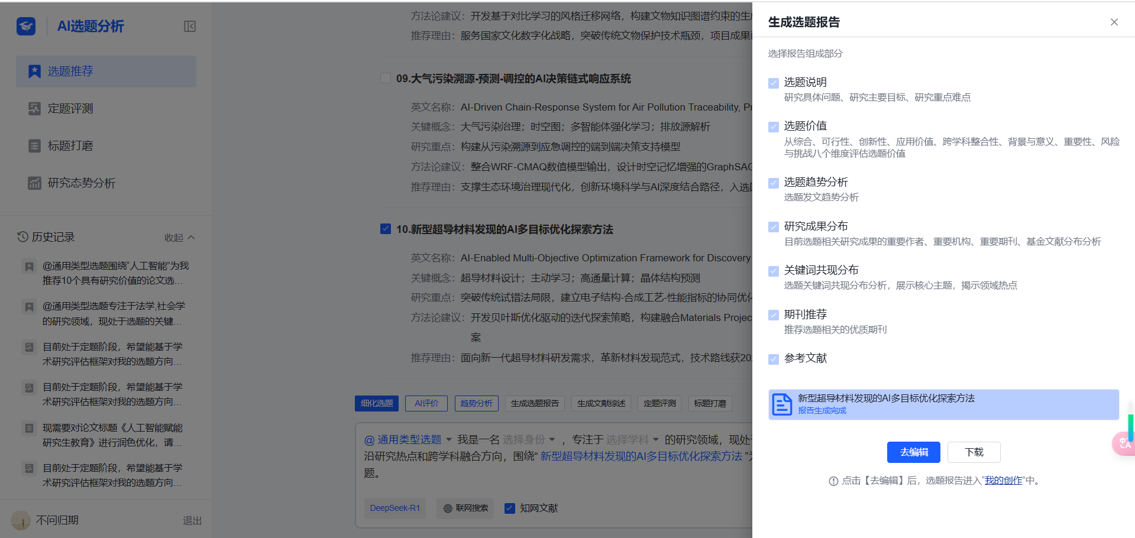Click the 定题评测 sidebar icon
The image size is (1135, 538).
34,109
